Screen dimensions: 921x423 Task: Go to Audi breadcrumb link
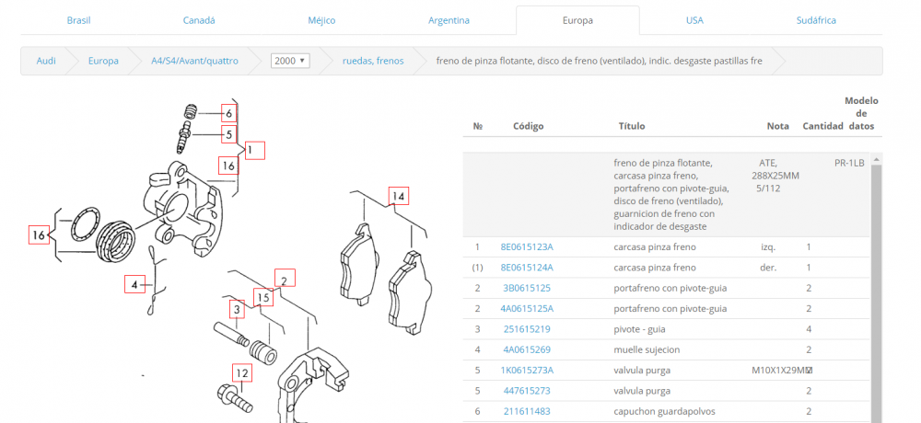click(46, 61)
